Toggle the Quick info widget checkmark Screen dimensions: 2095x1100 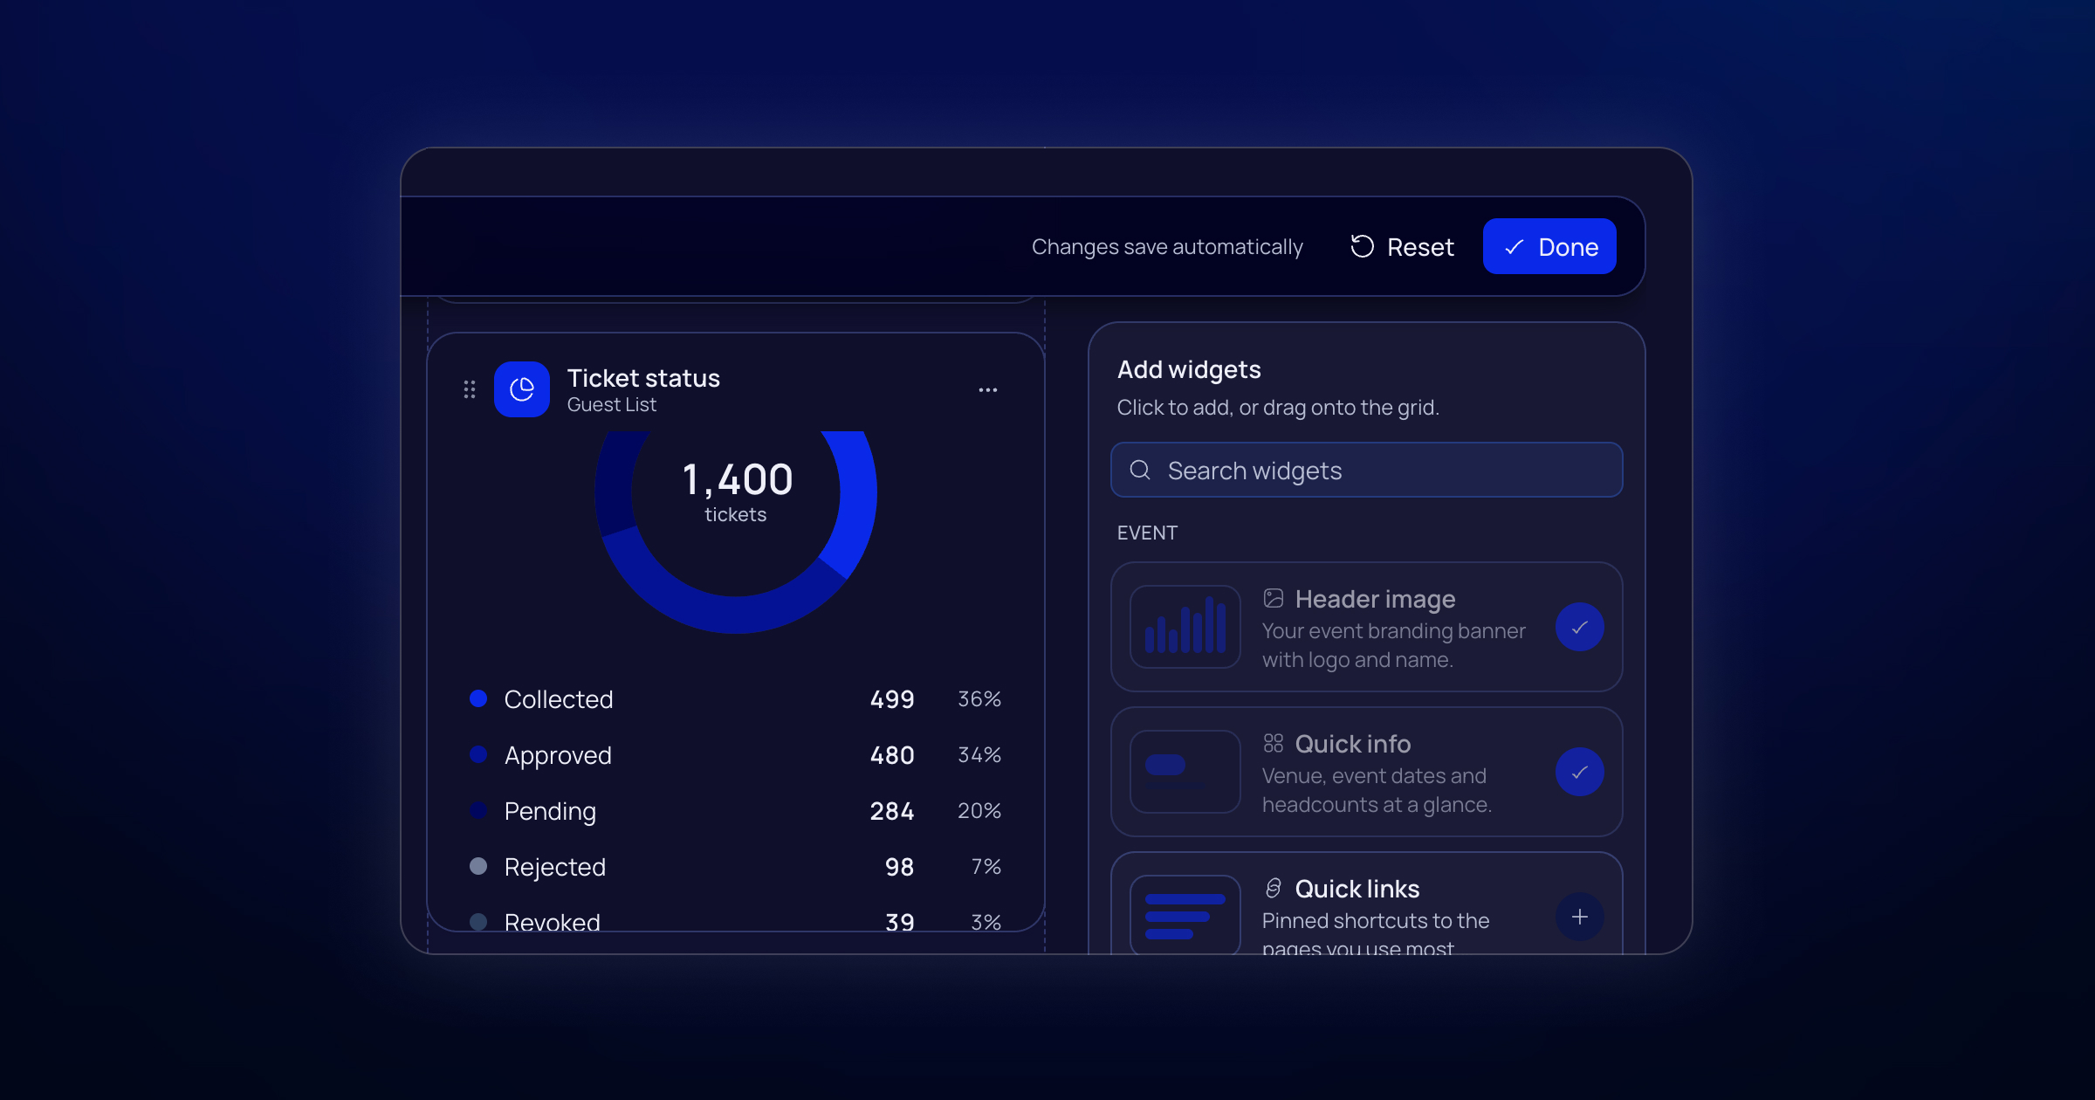1580,772
